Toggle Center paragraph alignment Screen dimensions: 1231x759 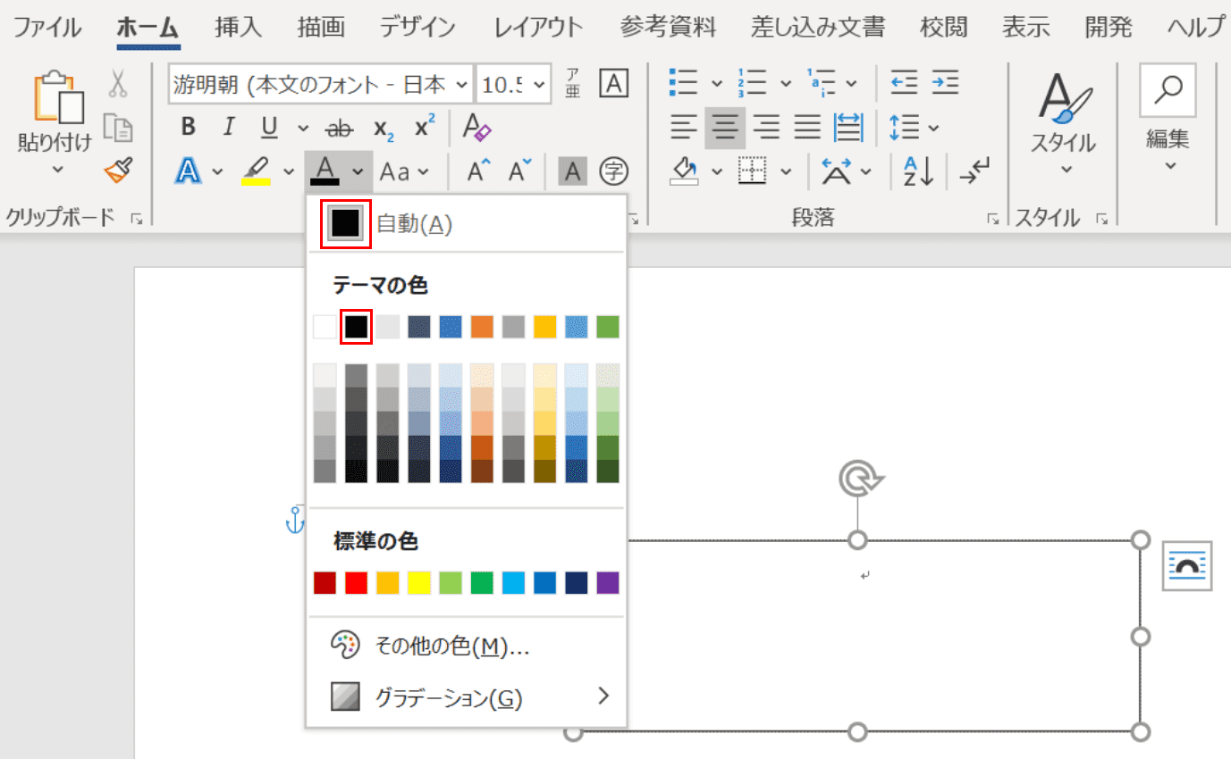725,128
